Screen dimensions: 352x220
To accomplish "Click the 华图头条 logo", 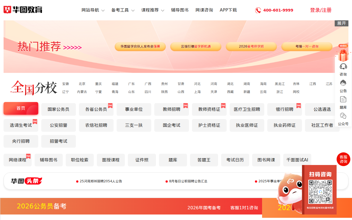I will pyautogui.click(x=27, y=181).
